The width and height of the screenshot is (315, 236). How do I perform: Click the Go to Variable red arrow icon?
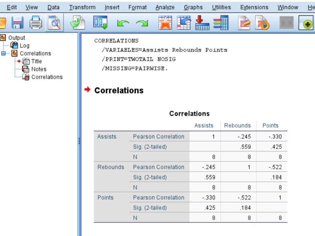tap(202, 23)
